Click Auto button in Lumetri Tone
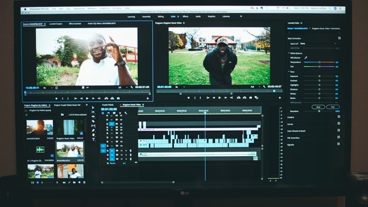Viewport: 368px width, 207px height. coord(333,107)
